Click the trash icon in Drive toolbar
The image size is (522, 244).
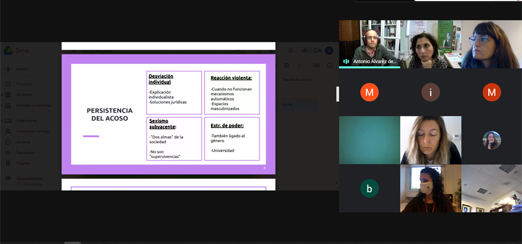pos(286,65)
